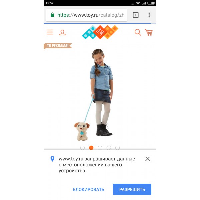Open site search magnifier icon
Image resolution: width=200 pixels, height=200 pixels.
click(x=138, y=32)
